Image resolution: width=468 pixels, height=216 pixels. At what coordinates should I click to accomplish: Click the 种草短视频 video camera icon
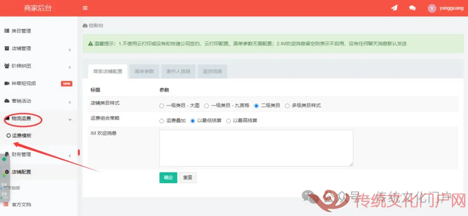[x=6, y=83]
